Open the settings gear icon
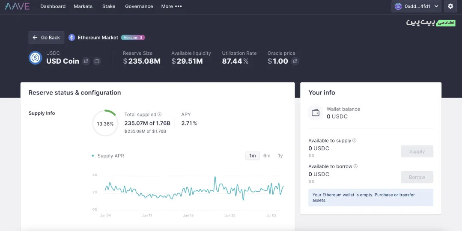The height and width of the screenshot is (231, 462). pyautogui.click(x=450, y=6)
